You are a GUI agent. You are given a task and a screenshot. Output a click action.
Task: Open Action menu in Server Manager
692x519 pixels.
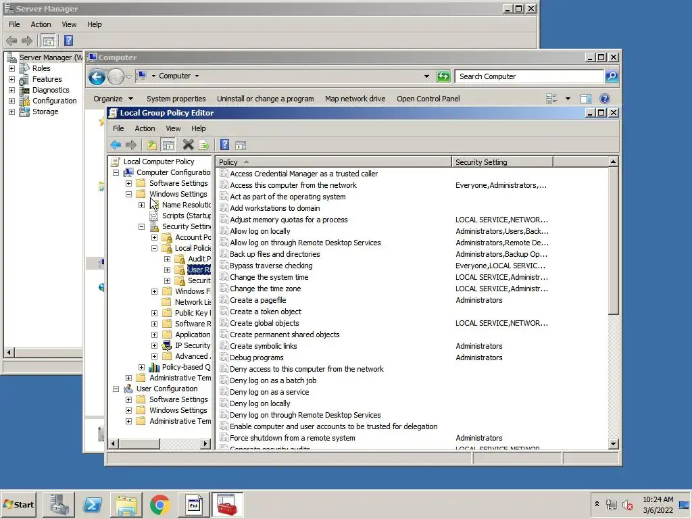[x=41, y=24]
